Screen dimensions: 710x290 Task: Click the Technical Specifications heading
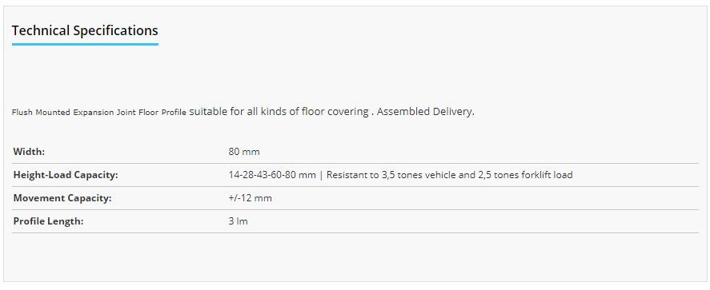[85, 30]
